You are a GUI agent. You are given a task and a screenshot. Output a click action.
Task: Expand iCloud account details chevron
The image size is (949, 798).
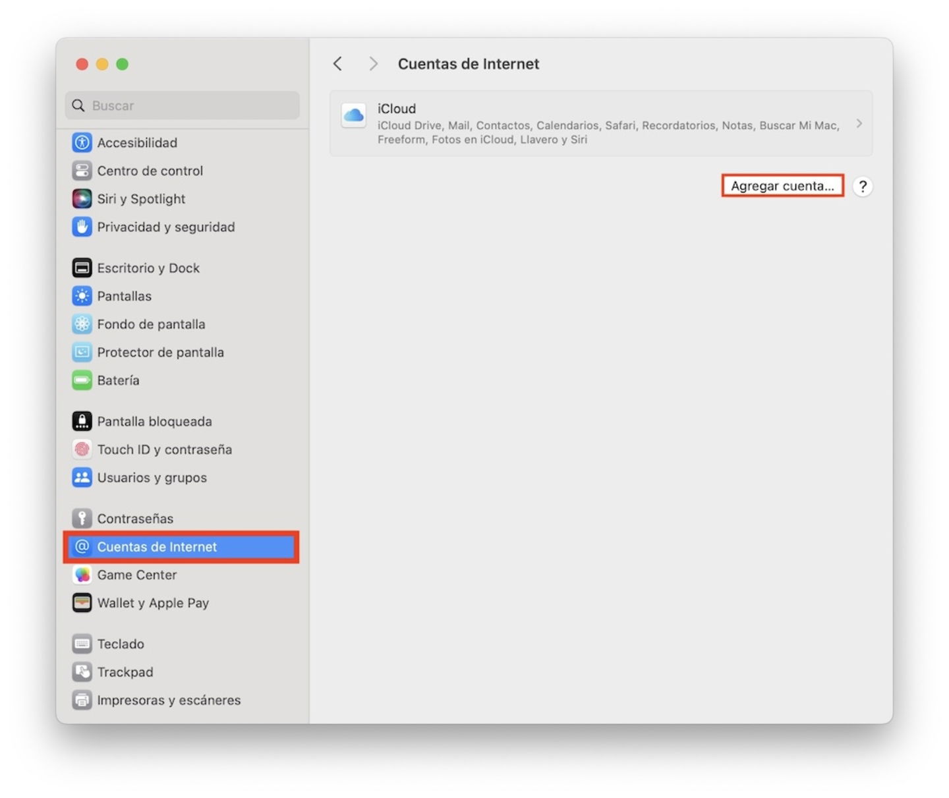pyautogui.click(x=859, y=123)
